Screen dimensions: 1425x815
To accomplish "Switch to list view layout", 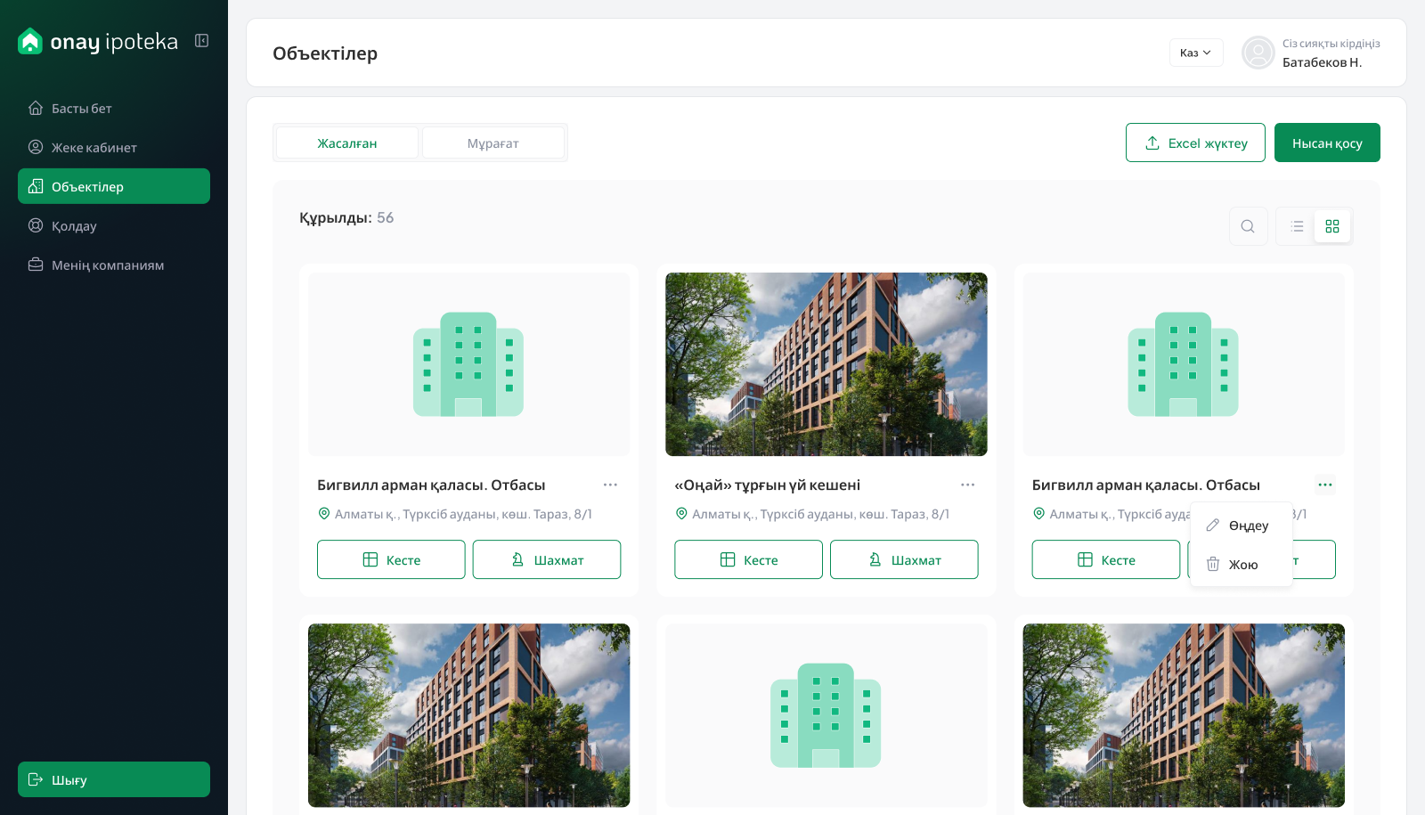I will [1297, 226].
